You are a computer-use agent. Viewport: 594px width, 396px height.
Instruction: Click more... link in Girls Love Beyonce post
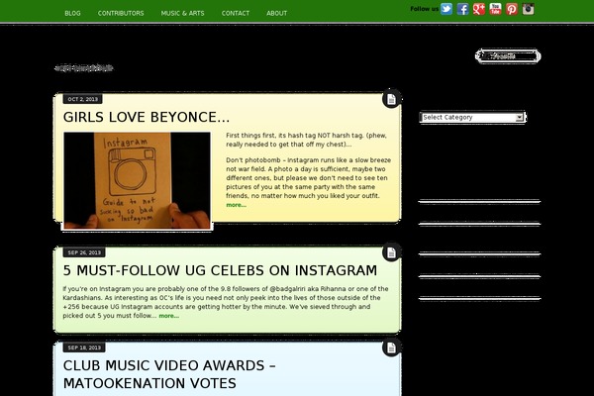coord(236,205)
